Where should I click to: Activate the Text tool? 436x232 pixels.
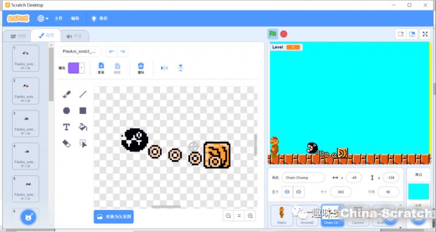coord(66,127)
